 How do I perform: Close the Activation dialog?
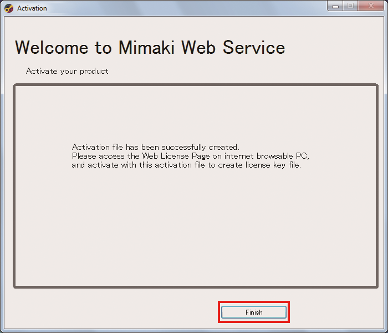(370, 6)
